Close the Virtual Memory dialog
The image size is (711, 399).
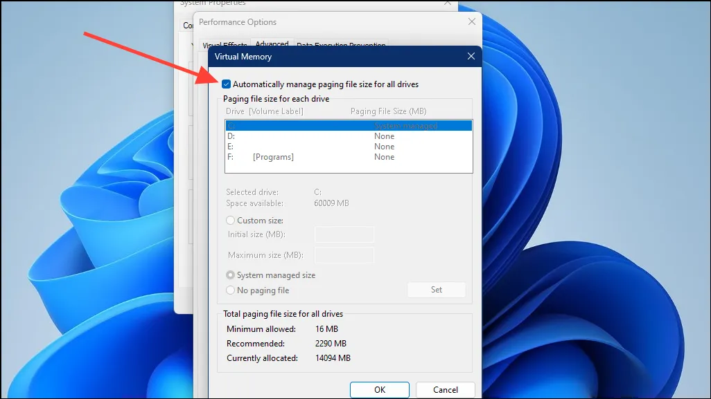click(x=471, y=57)
